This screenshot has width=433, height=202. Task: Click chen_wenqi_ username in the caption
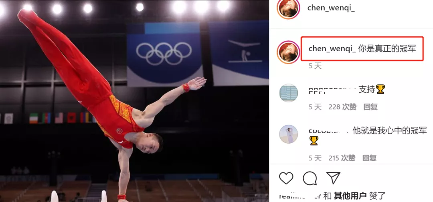click(x=332, y=49)
